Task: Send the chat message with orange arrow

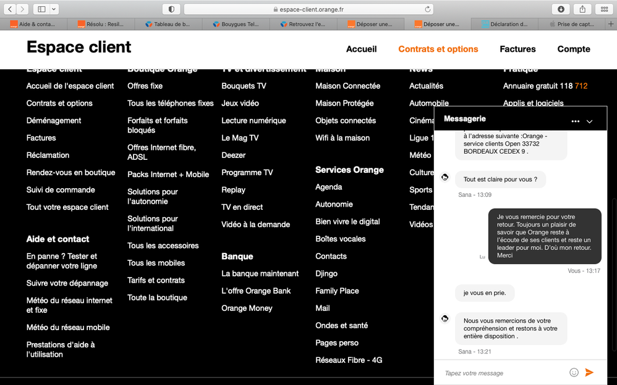Action: 589,373
